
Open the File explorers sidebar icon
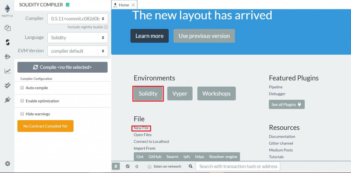coord(8,28)
